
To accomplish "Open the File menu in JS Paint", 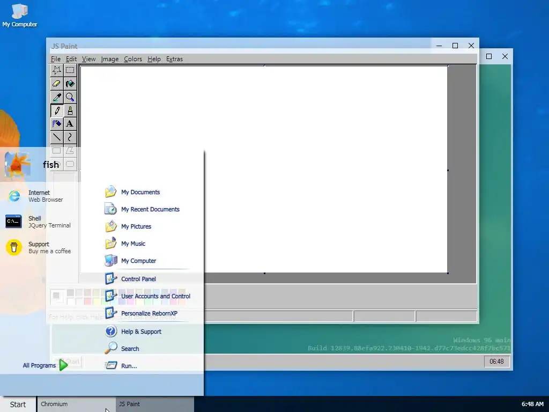I will (56, 59).
